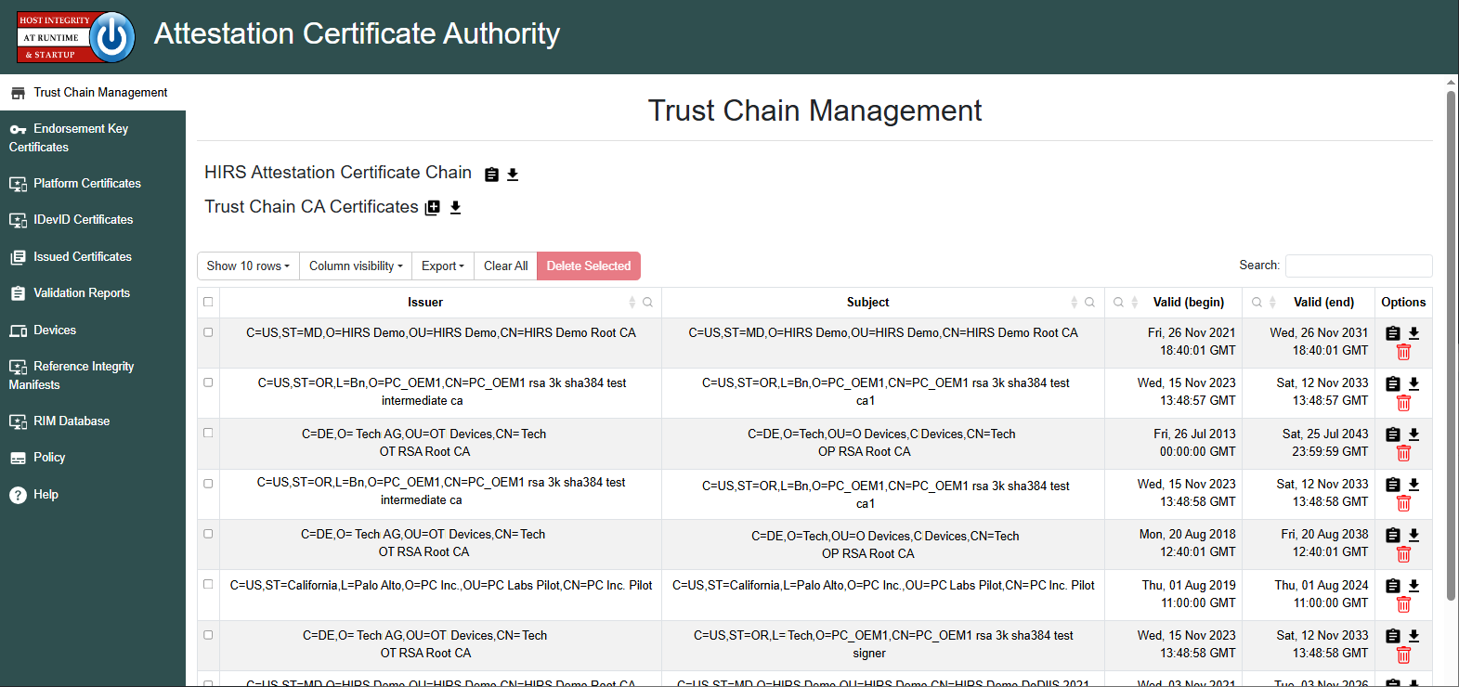1459x687 pixels.
Task: Click the Clear All button
Action: pyautogui.click(x=505, y=266)
